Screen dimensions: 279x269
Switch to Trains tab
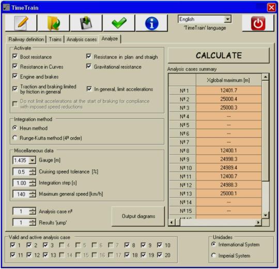click(55, 39)
